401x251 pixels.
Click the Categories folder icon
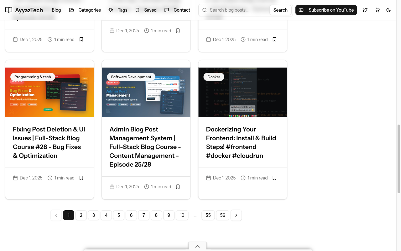[72, 10]
